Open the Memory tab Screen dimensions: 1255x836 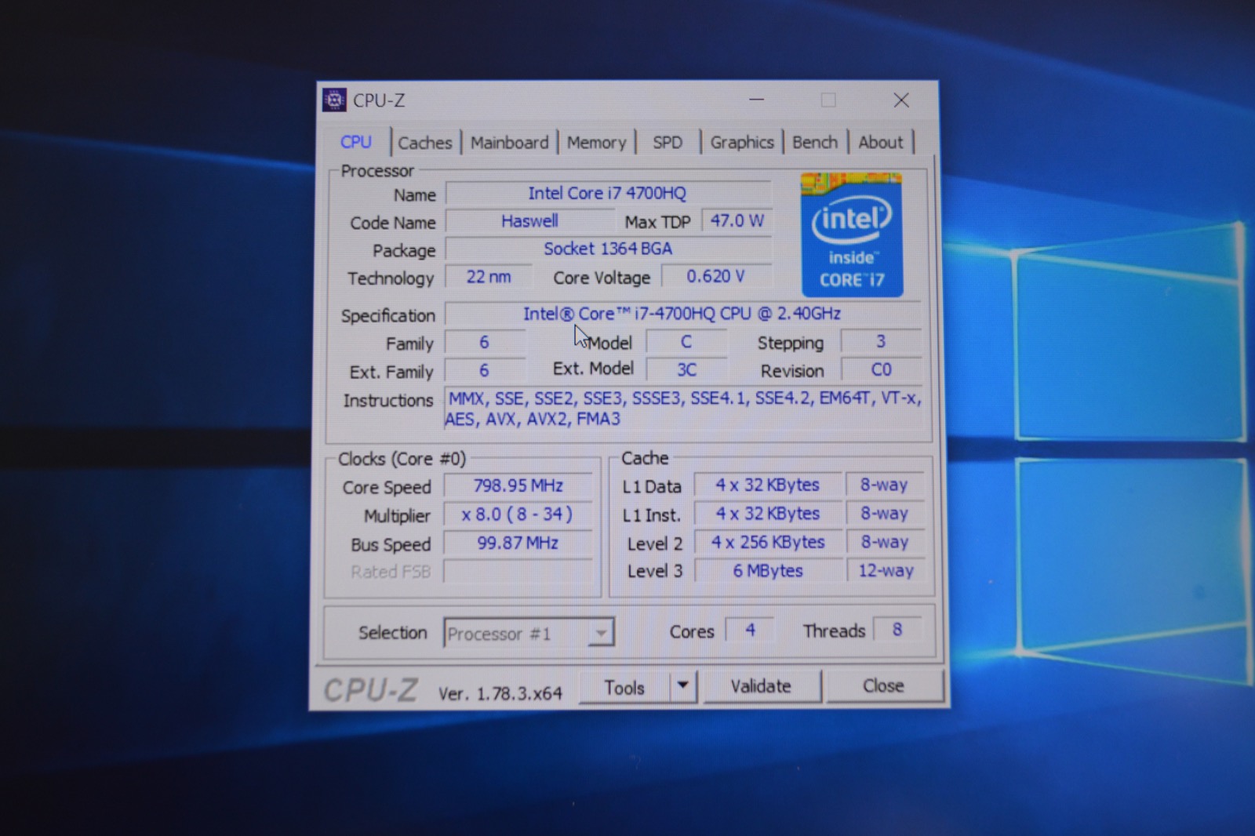tap(596, 143)
